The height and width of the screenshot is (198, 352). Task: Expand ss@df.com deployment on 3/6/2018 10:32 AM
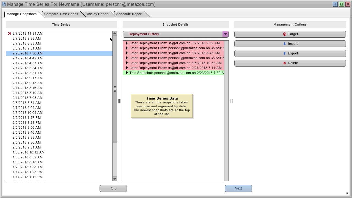pyautogui.click(x=127, y=63)
